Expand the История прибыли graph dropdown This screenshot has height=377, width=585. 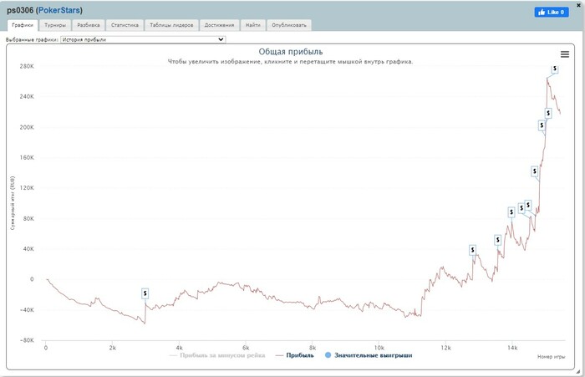tap(143, 39)
